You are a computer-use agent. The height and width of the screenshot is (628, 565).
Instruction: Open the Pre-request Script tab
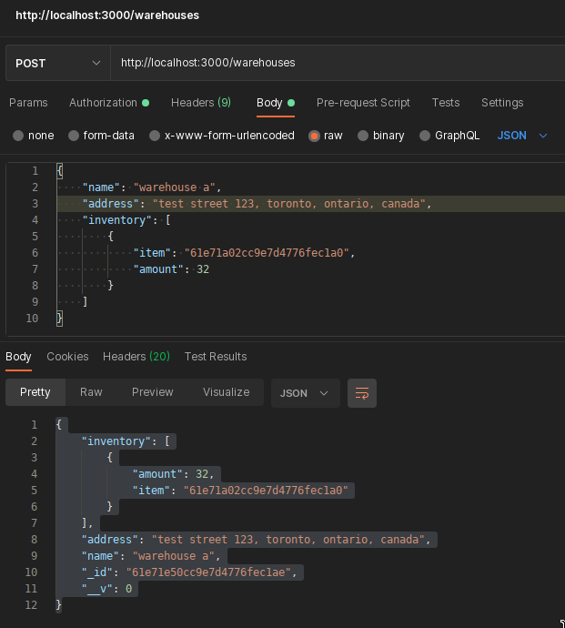pos(363,103)
